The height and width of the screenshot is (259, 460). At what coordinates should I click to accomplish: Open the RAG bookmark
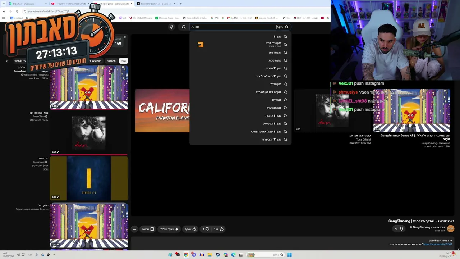[x=215, y=18]
